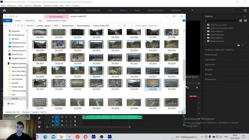
Task: Select the Rectangle tool in timeline tools
Action: 39,122
